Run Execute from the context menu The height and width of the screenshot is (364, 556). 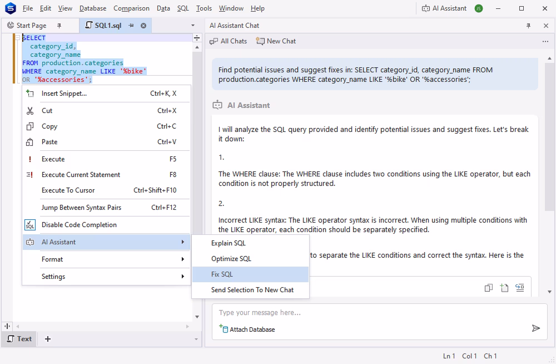tap(106, 159)
